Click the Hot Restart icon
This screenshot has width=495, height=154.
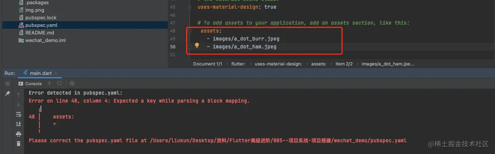59,83
